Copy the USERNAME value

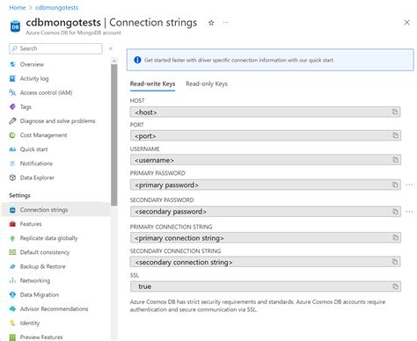click(395, 160)
